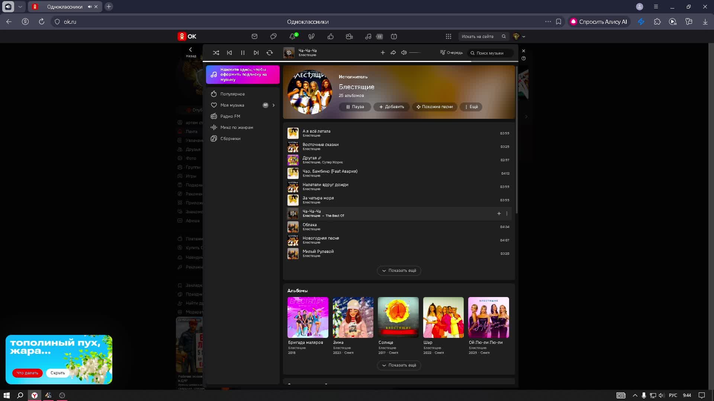Open Радио FM section
The image size is (714, 401).
point(243,116)
